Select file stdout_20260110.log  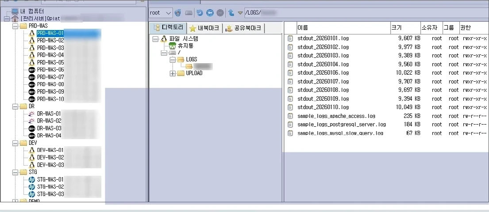(x=323, y=107)
